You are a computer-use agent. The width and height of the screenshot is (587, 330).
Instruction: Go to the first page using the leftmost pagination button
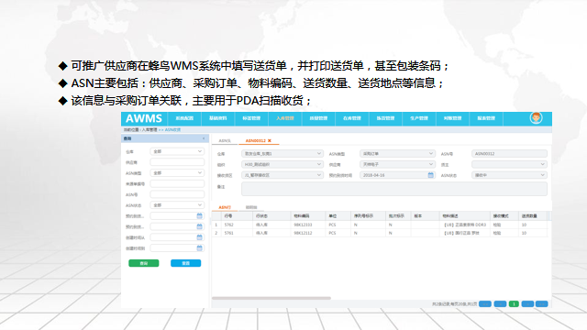[485, 304]
